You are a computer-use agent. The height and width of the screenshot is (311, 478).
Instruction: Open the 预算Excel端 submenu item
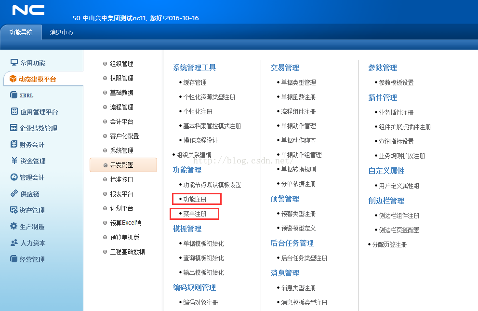[126, 223]
